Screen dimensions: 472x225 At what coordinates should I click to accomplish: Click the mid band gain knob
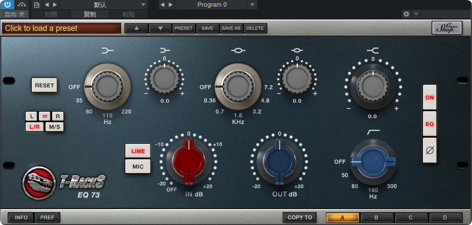[297, 79]
